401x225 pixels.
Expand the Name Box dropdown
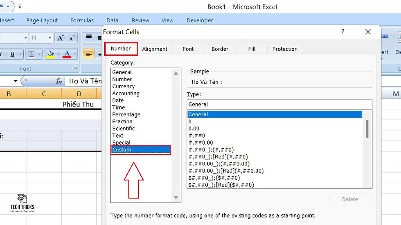click(16, 81)
